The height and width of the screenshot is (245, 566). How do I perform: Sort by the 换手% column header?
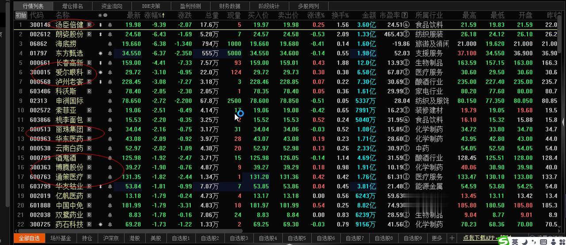[340, 15]
